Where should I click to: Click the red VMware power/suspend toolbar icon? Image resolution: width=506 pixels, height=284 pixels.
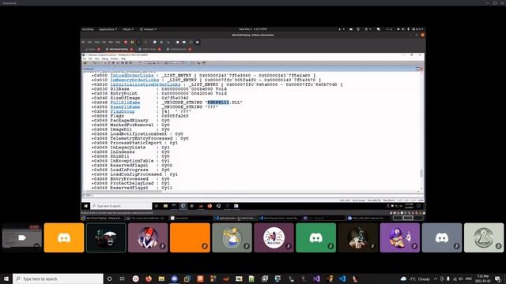point(126,42)
